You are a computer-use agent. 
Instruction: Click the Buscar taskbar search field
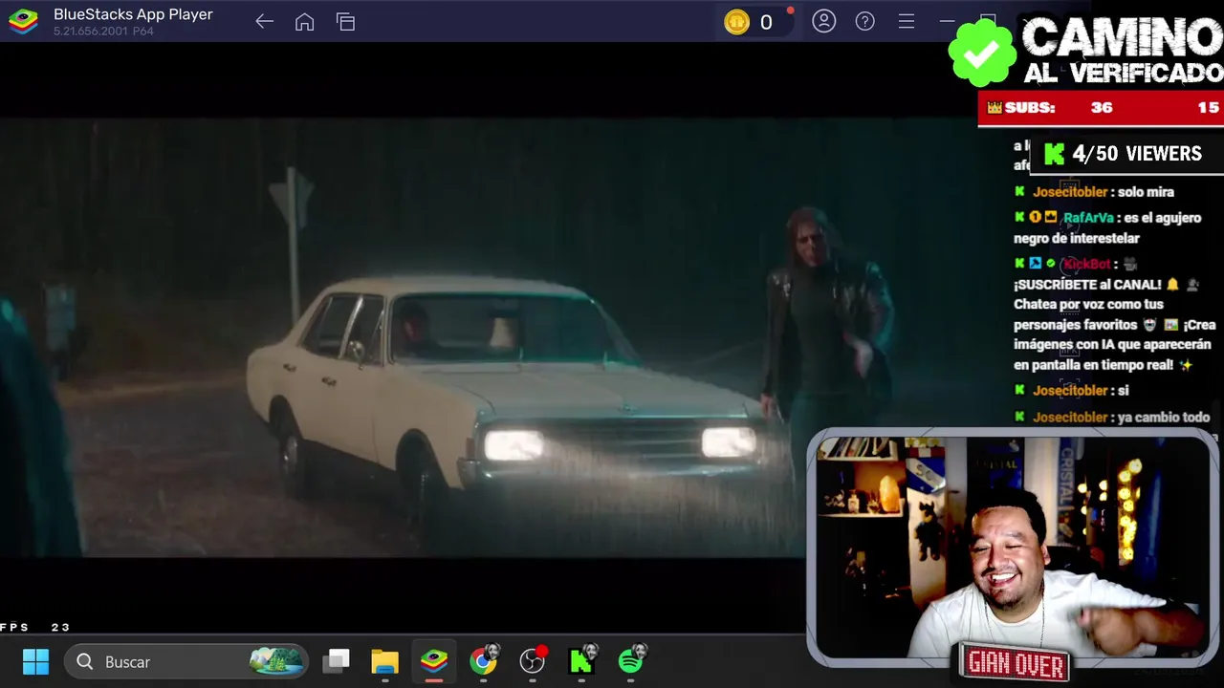pyautogui.click(x=186, y=661)
